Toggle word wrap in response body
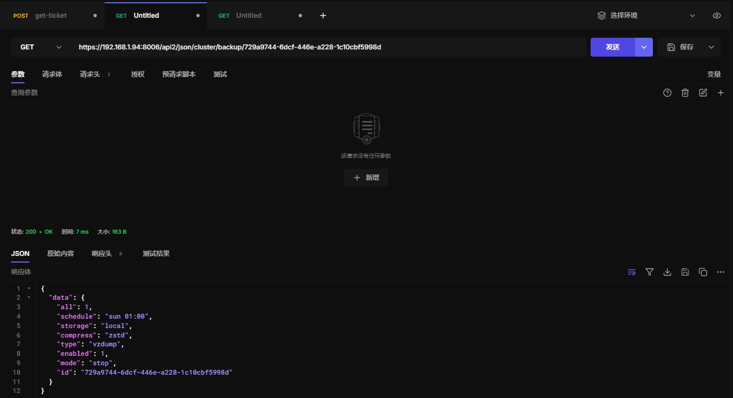The height and width of the screenshot is (398, 733). 632,272
